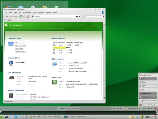Open the Window menu
The height and width of the screenshot is (119, 158).
pyautogui.click(x=49, y=12)
